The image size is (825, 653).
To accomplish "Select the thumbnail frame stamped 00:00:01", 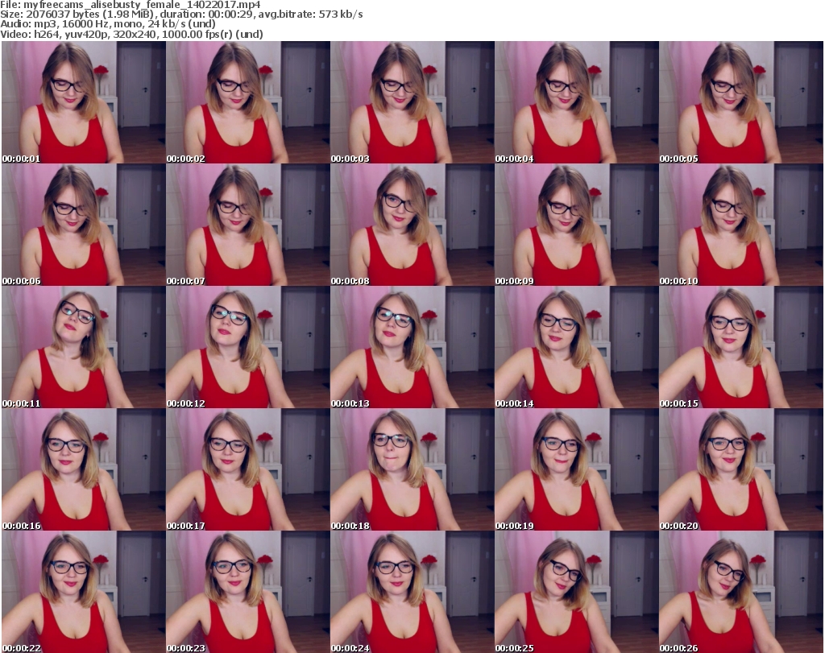I will [84, 102].
